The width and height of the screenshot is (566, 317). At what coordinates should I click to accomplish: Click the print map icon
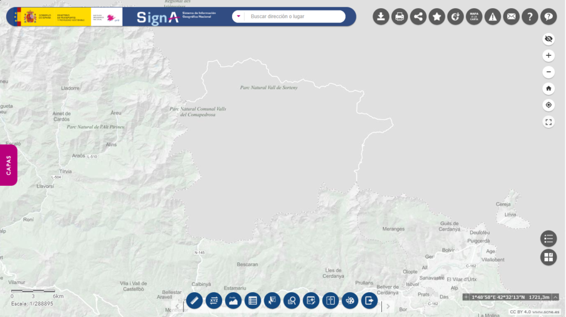400,17
